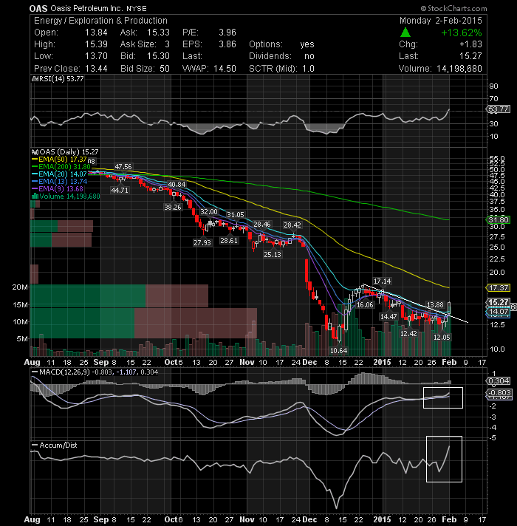Click the Low value 13.70

click(96, 56)
